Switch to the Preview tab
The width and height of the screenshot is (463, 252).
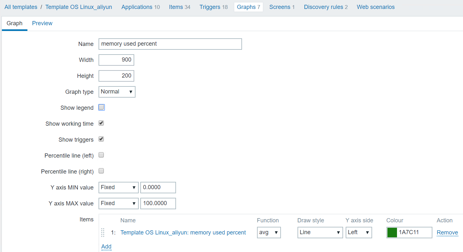pyautogui.click(x=42, y=23)
